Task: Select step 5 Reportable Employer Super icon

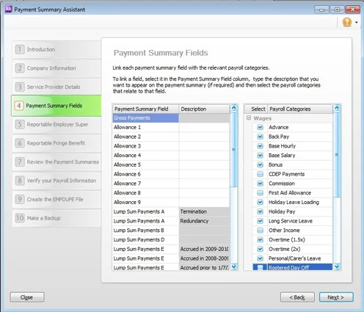Action: click(20, 124)
